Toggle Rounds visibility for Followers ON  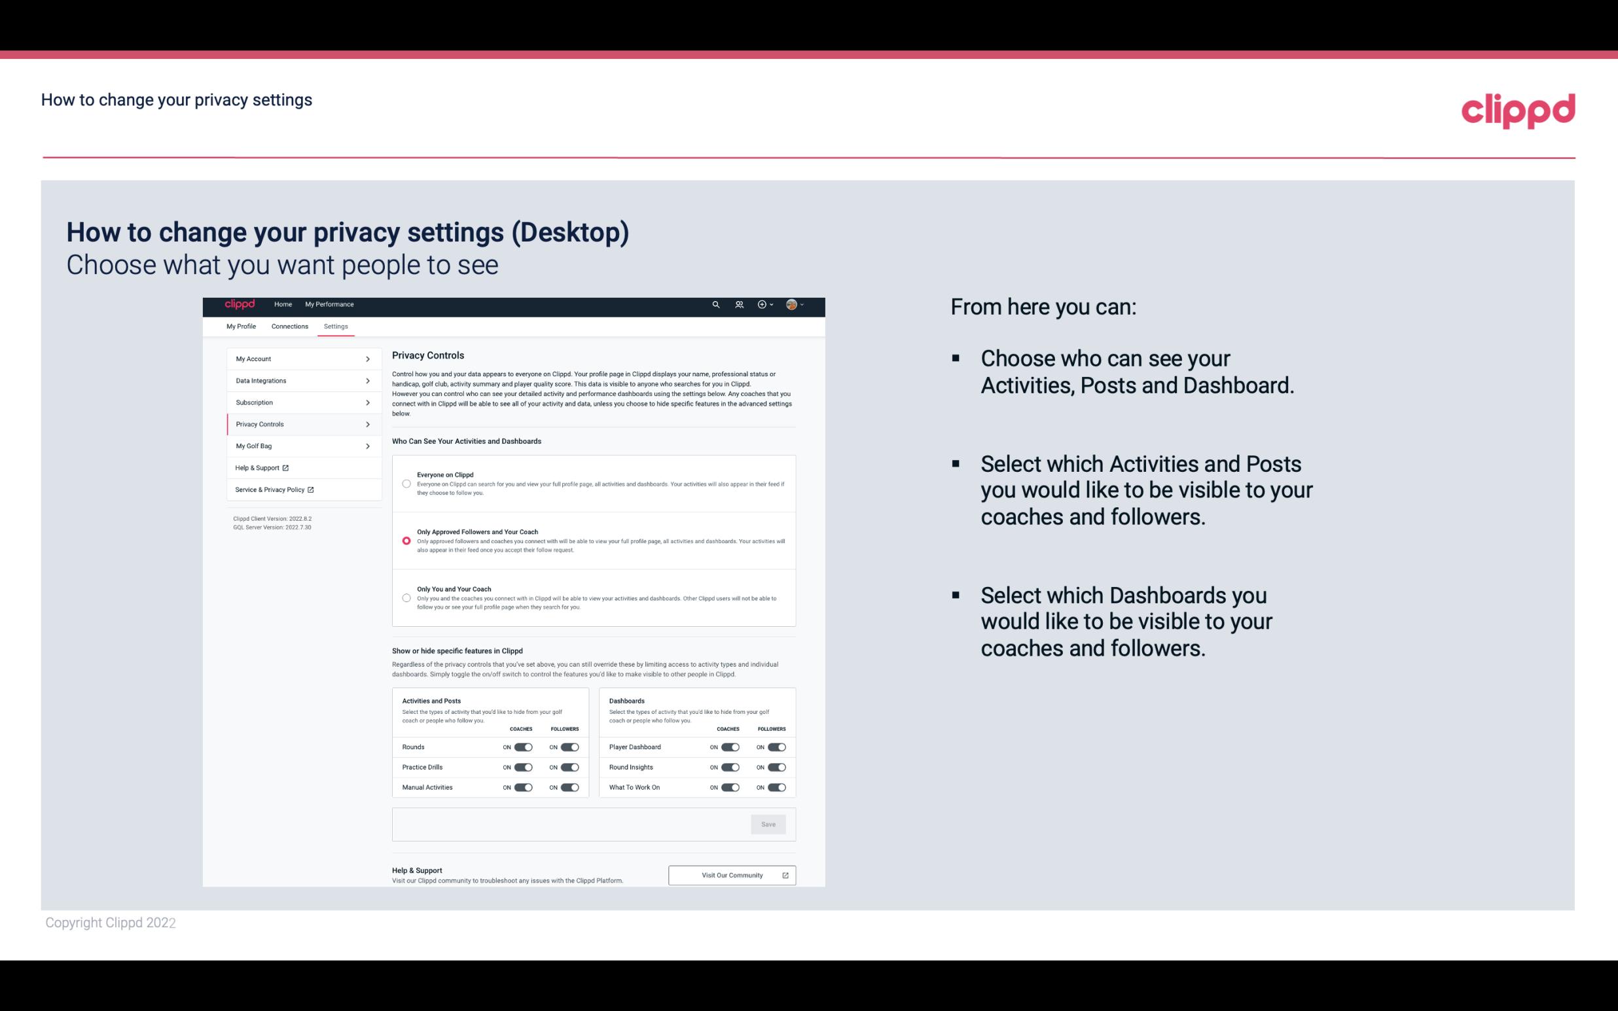coord(569,747)
